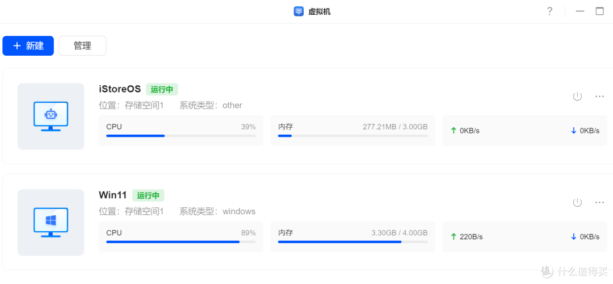Click the help question mark icon
This screenshot has height=284, width=613.
tap(549, 11)
